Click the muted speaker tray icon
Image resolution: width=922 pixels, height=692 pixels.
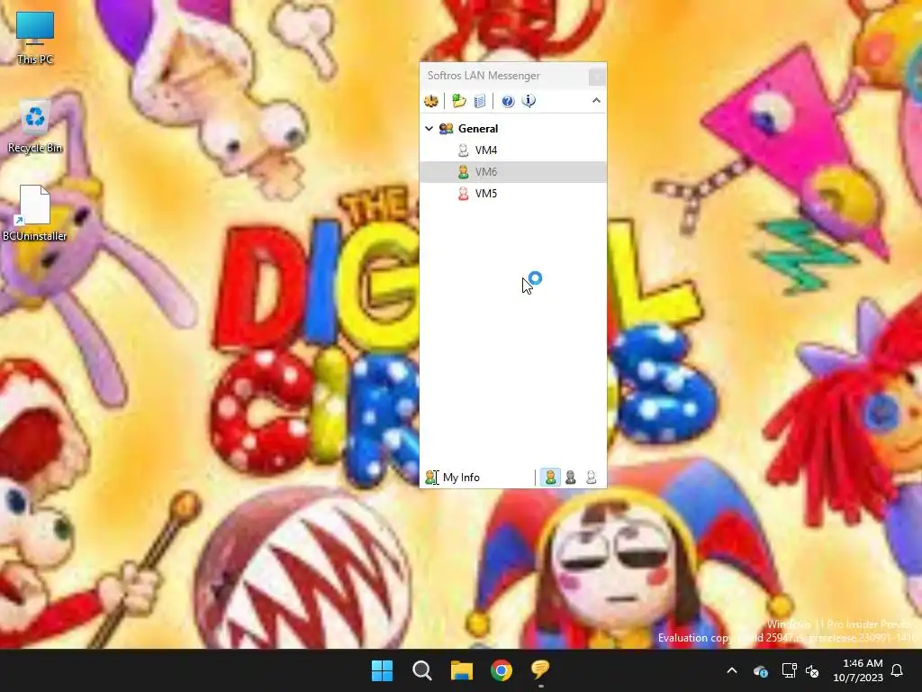(x=813, y=670)
